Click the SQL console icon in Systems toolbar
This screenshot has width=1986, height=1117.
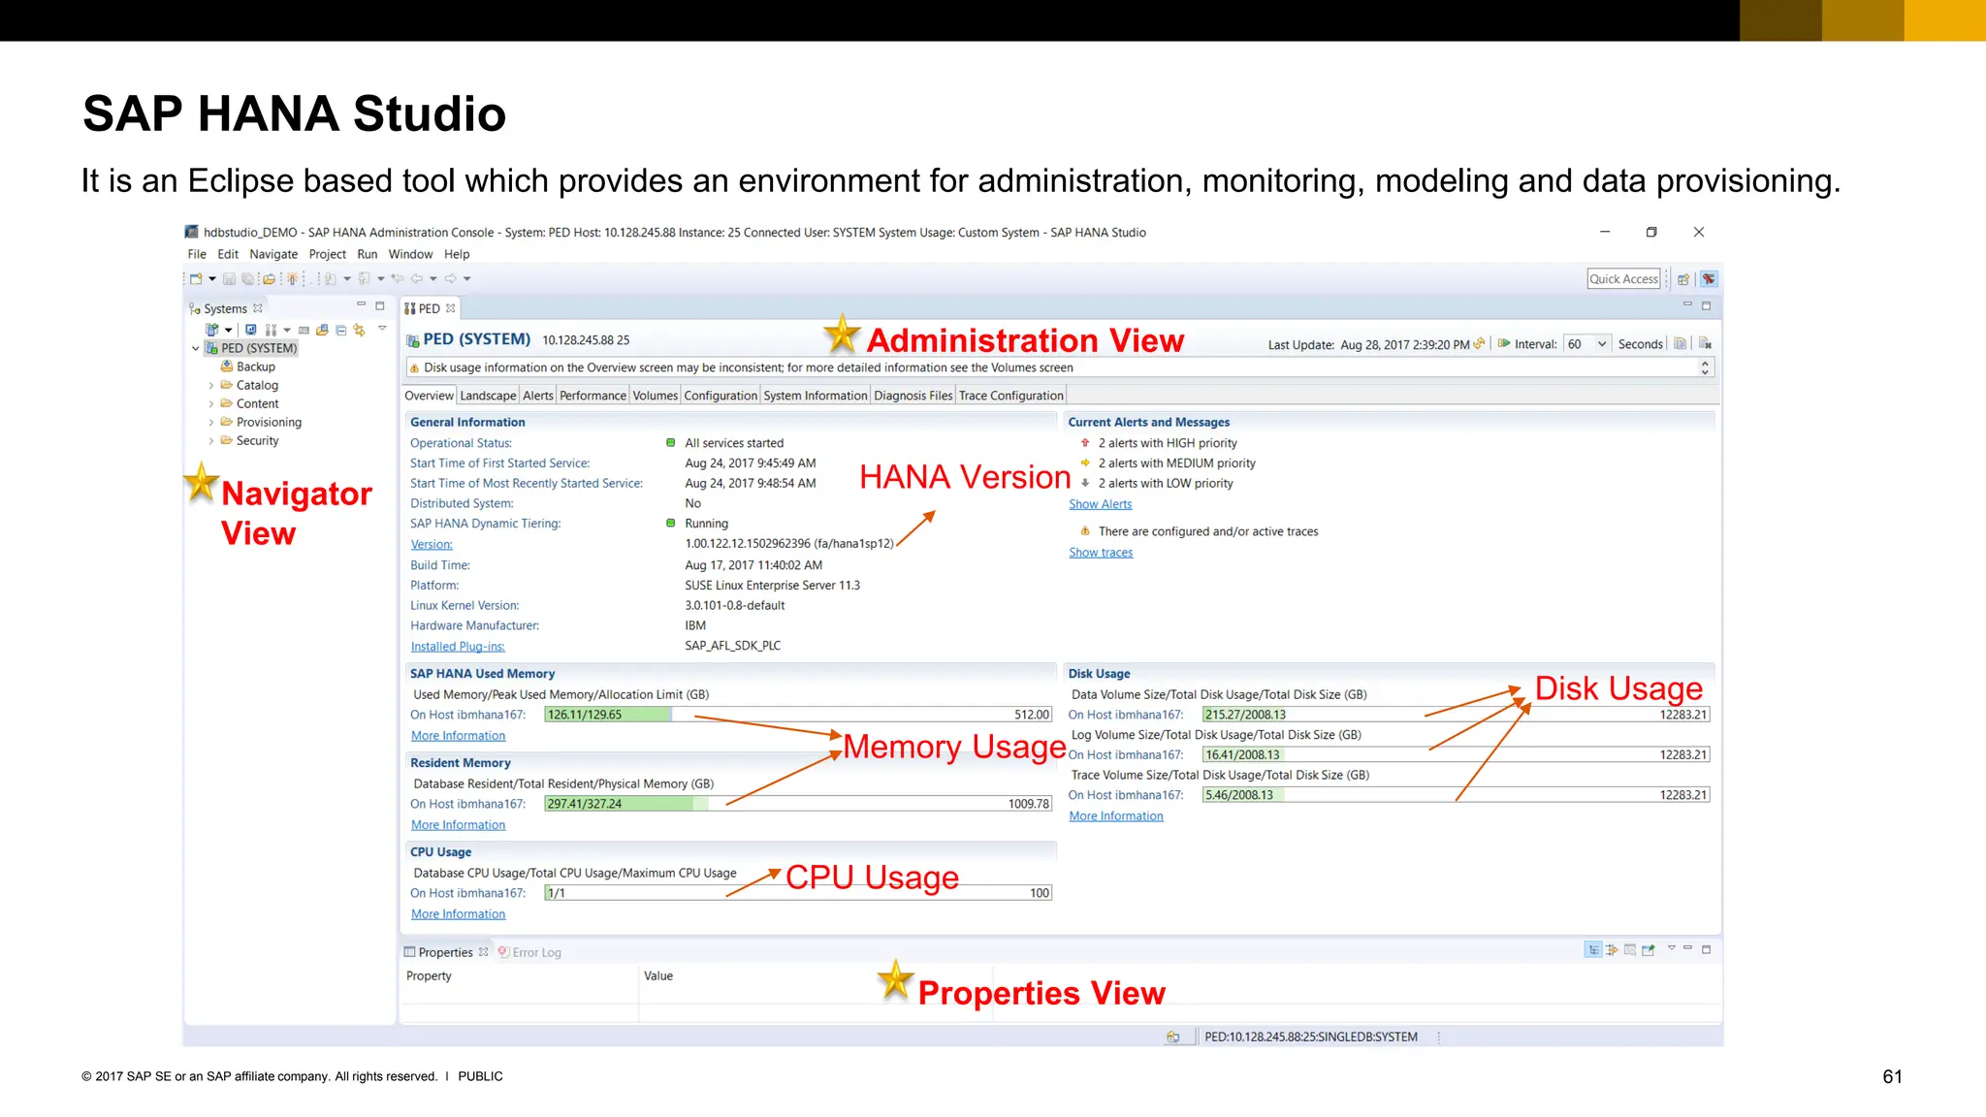(304, 330)
